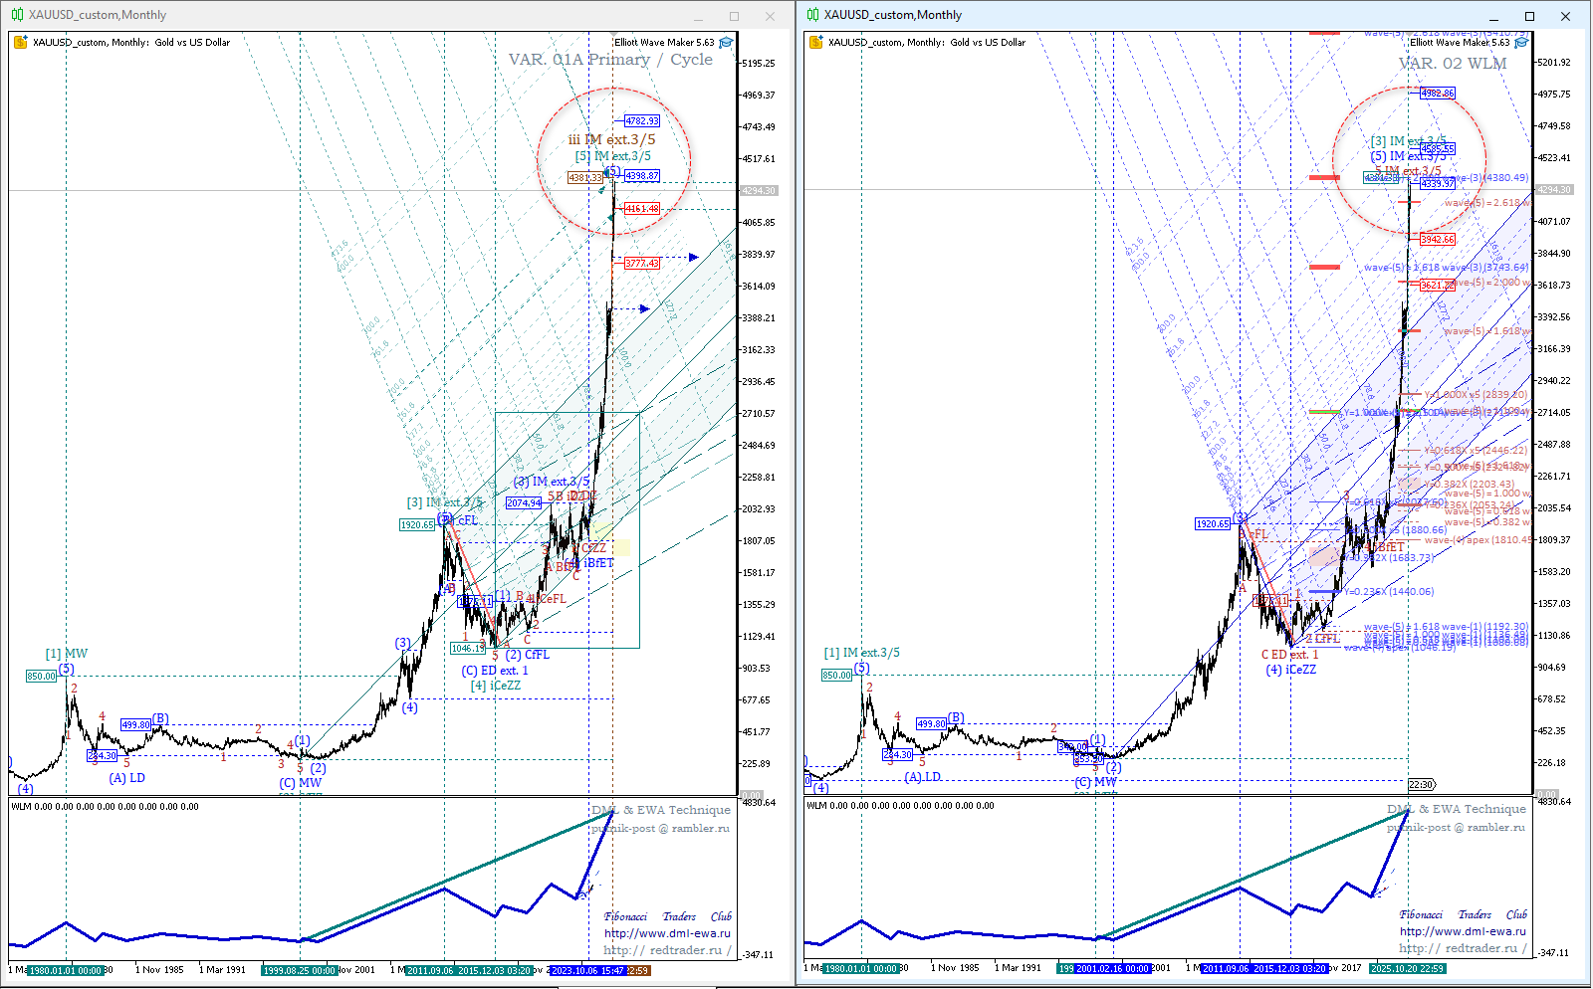Image resolution: width=1593 pixels, height=989 pixels.
Task: Minimize the left XAUUSD chart window
Action: (698, 17)
